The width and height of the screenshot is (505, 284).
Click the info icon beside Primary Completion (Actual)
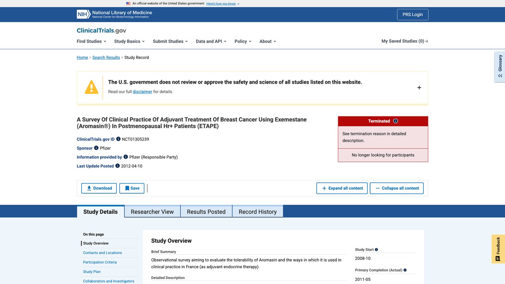[405, 270]
